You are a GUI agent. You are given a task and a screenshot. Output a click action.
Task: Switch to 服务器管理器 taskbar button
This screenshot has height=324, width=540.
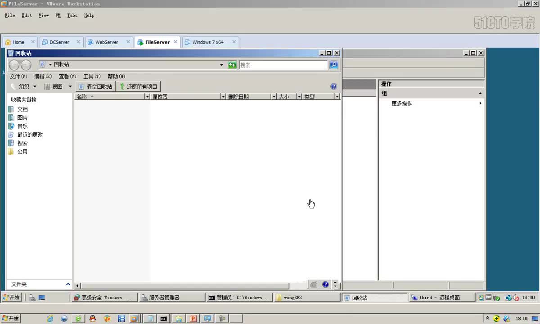[171, 297]
